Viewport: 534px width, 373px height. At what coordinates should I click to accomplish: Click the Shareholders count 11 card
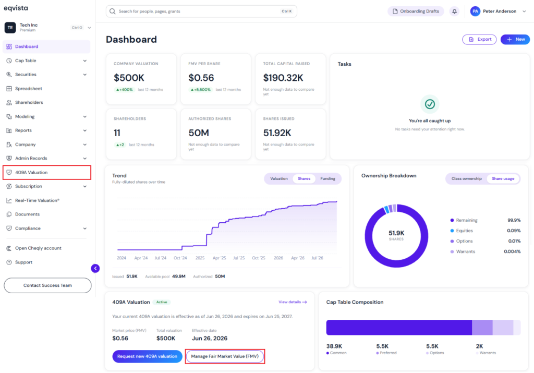141,134
